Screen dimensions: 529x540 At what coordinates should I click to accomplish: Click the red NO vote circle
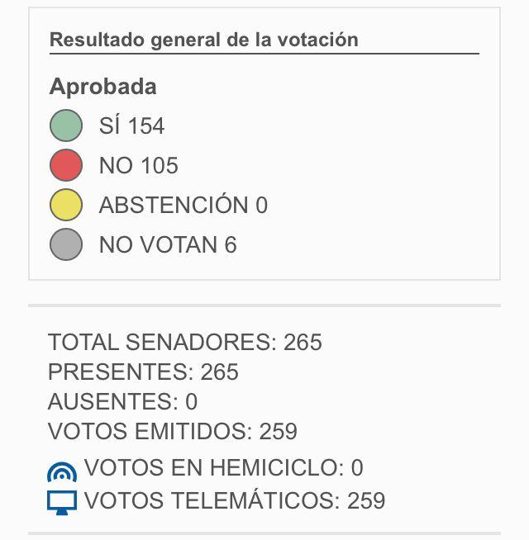[66, 165]
